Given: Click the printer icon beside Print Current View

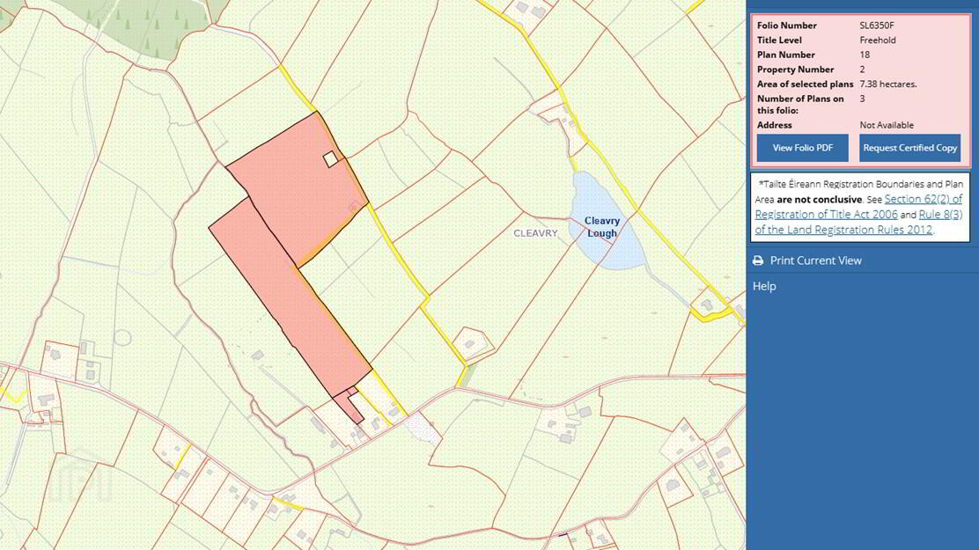Looking at the screenshot, I should click(758, 260).
